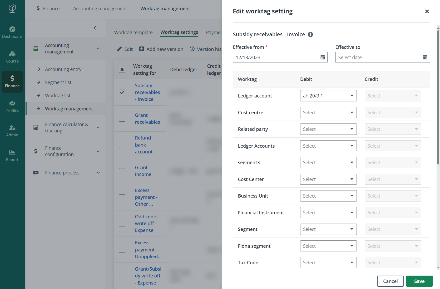Click the Effective from date field
Image resolution: width=440 pixels, height=289 pixels.
pyautogui.click(x=280, y=57)
